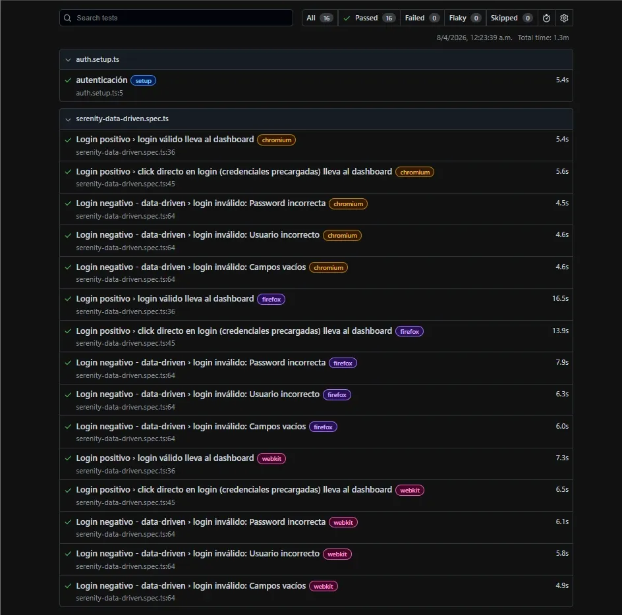The height and width of the screenshot is (615, 622).
Task: Expand the 'login válido lleva al dashboard' chromium test
Action: point(165,139)
